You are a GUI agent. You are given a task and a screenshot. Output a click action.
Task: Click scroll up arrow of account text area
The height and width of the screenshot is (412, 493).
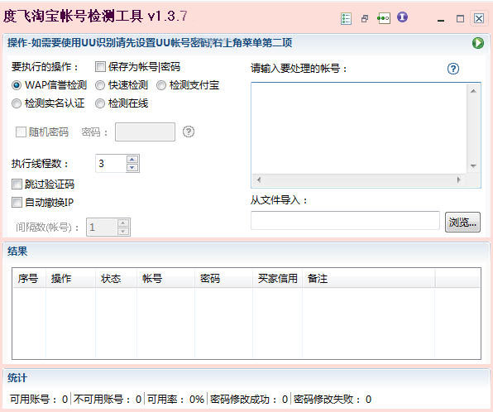[x=473, y=91]
